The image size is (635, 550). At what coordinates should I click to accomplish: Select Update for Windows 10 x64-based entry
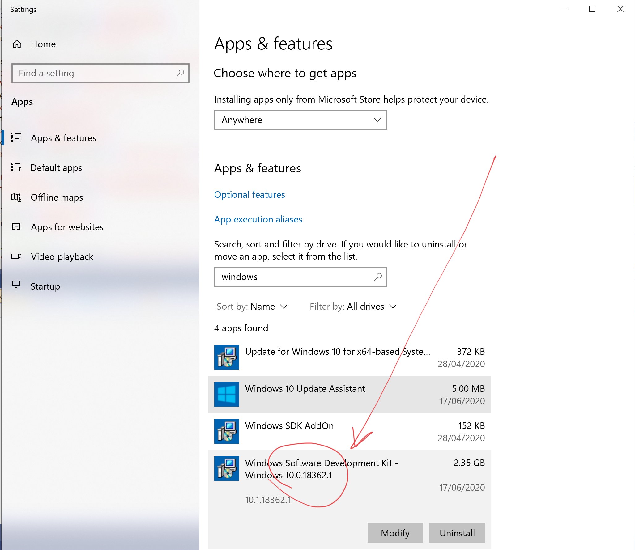pos(349,357)
